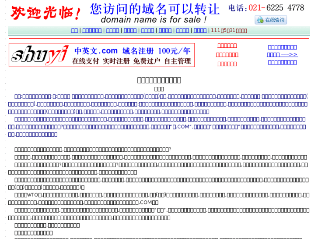Click the '.COM' text in blue paragraph
Viewport: 318px width, 239px height.
[x=183, y=127]
